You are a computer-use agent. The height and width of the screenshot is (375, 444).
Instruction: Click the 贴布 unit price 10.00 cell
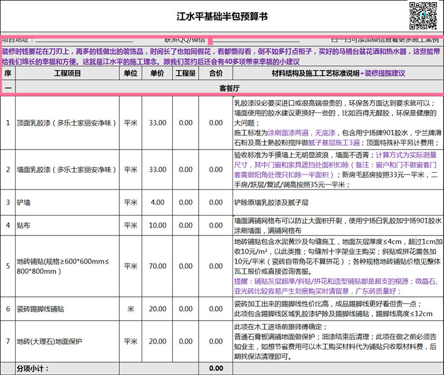pos(157,225)
